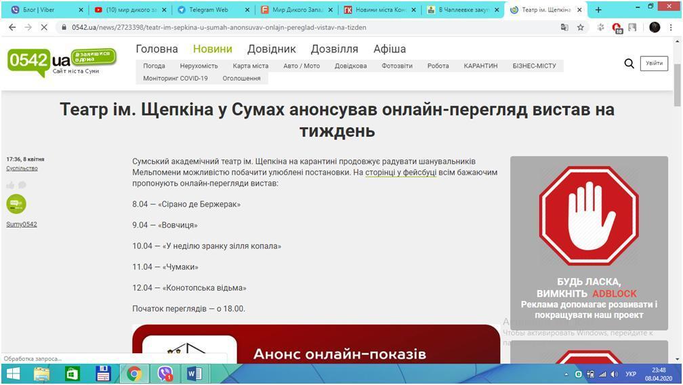Click the thumbs-up like icon
This screenshot has width=683, height=385.
(x=10, y=185)
